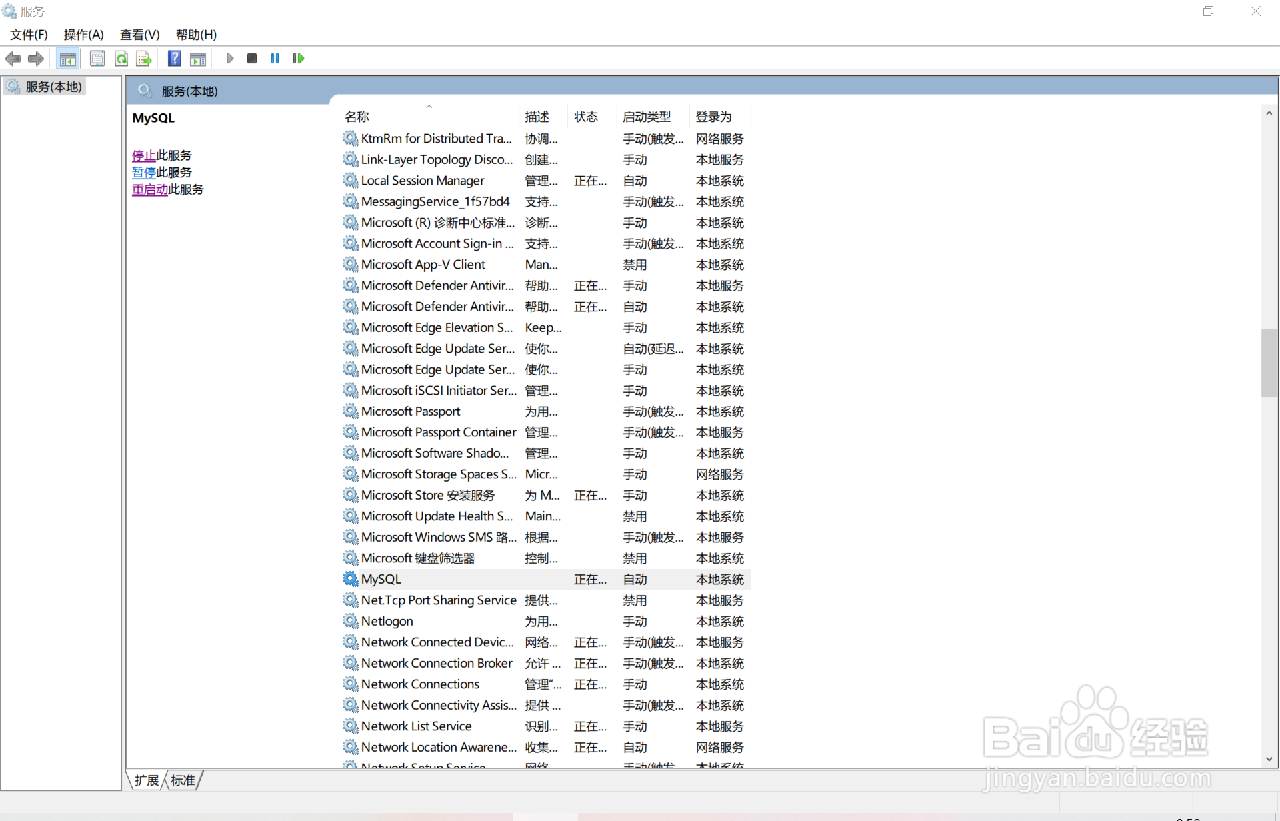Switch to the 标准 tab
Viewport: 1280px width, 821px height.
click(183, 780)
